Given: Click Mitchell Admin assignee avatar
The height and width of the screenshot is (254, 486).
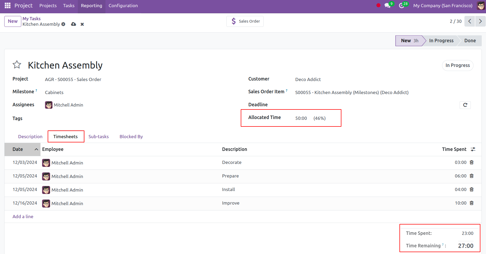Looking at the screenshot, I should pos(49,105).
